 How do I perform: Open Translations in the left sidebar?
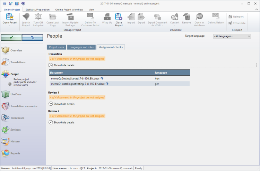pyautogui.click(x=17, y=62)
